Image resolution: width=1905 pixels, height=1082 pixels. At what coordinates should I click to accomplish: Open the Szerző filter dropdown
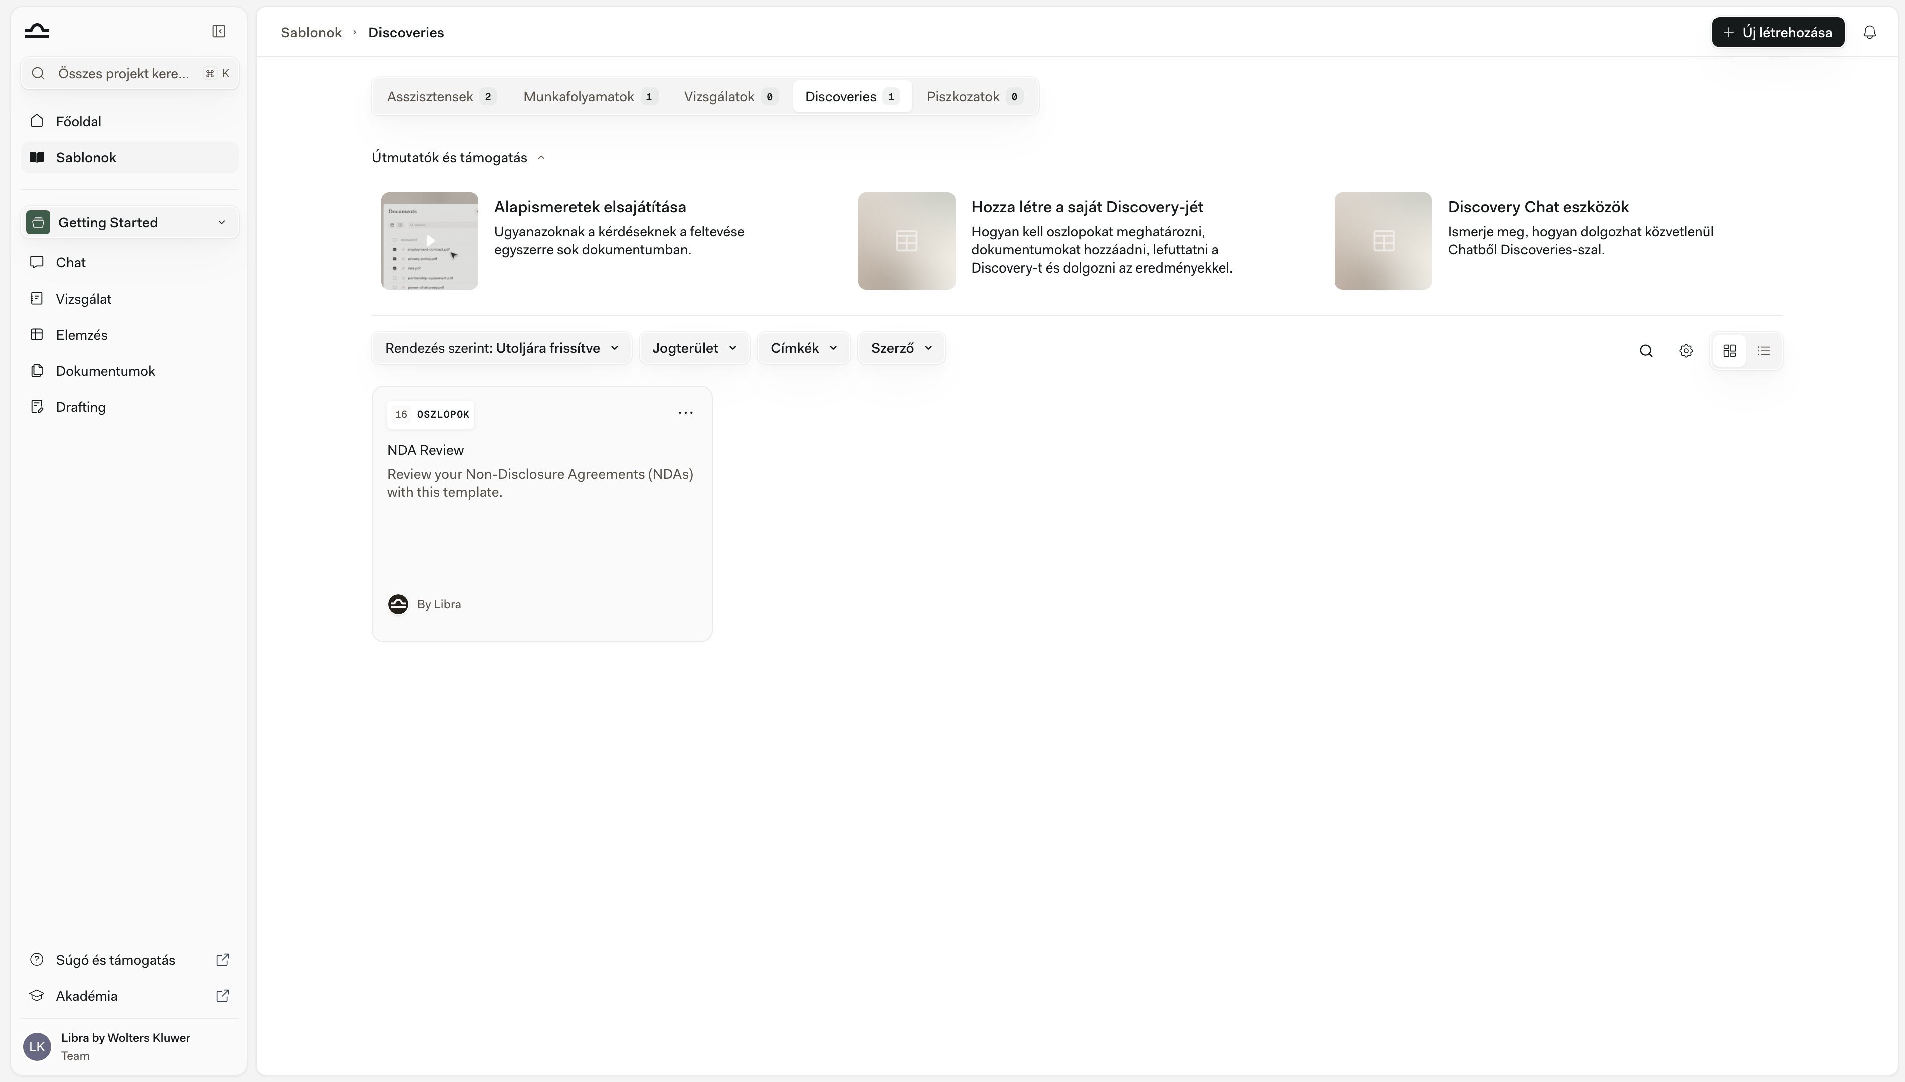point(901,348)
